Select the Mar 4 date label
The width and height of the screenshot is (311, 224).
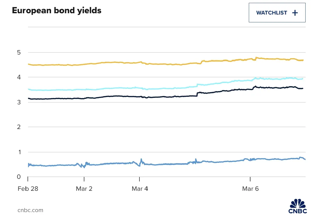(x=140, y=189)
